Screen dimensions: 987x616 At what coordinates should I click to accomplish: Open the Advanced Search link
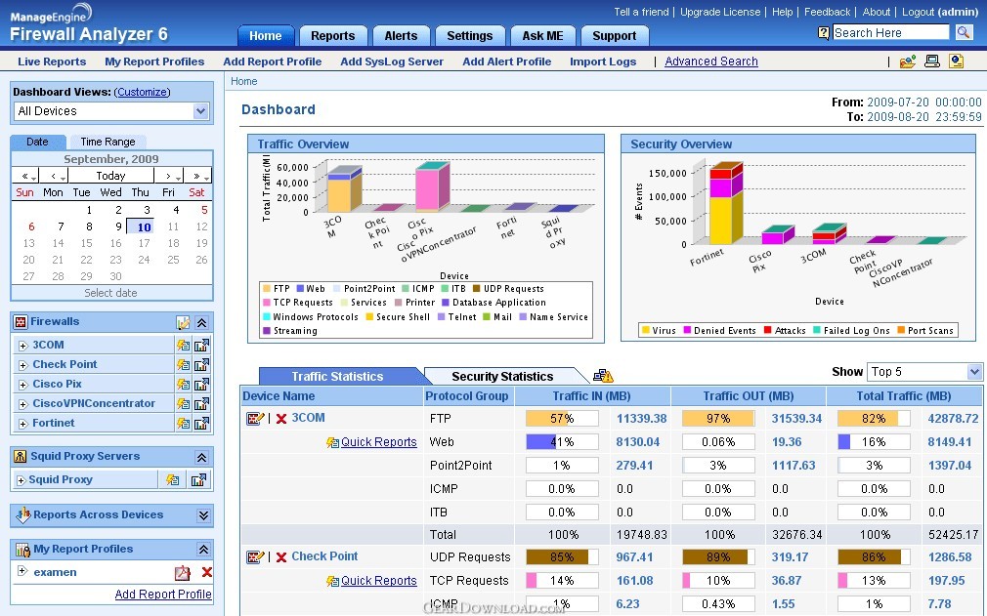[x=710, y=62]
